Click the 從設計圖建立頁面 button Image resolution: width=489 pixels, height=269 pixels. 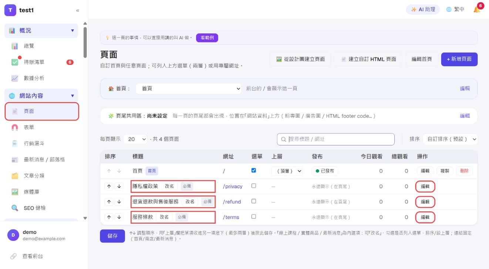(x=300, y=59)
